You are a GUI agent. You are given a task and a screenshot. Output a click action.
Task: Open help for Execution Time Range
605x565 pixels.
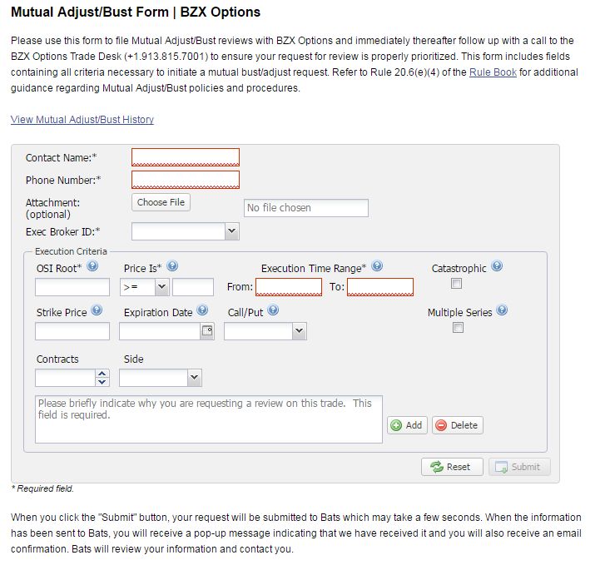[x=377, y=266]
